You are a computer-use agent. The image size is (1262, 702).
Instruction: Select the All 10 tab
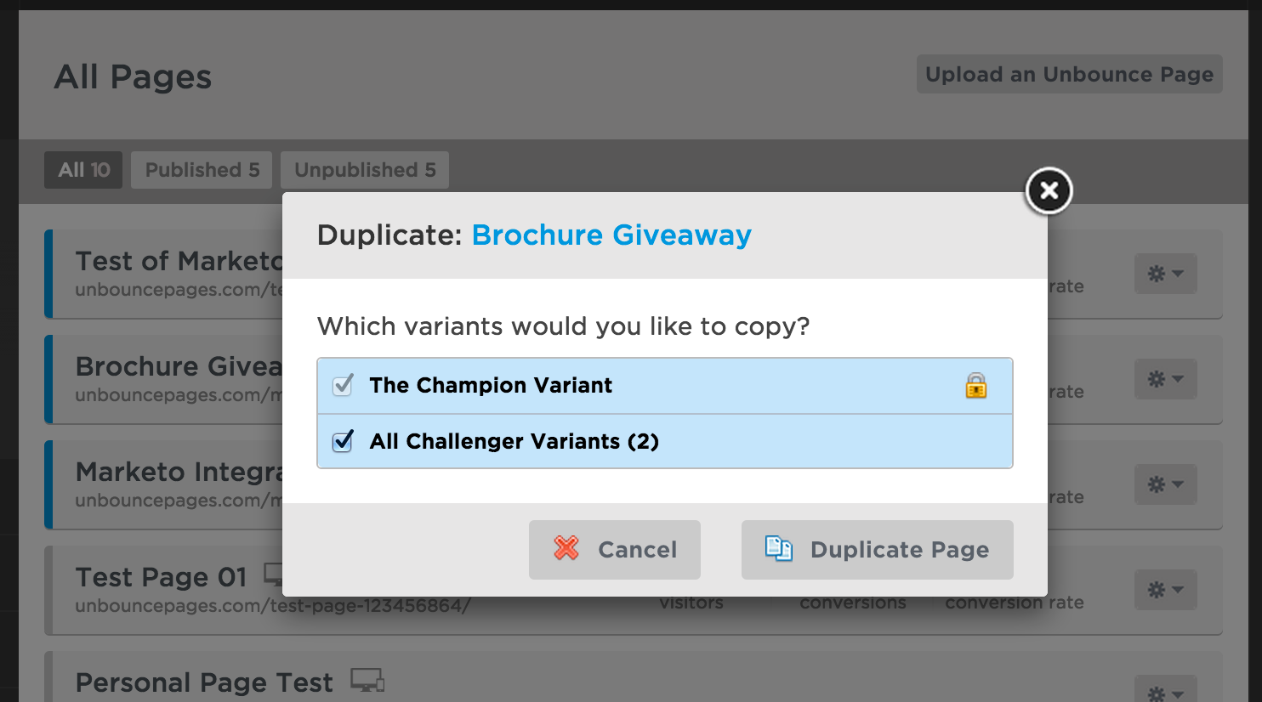pos(83,170)
